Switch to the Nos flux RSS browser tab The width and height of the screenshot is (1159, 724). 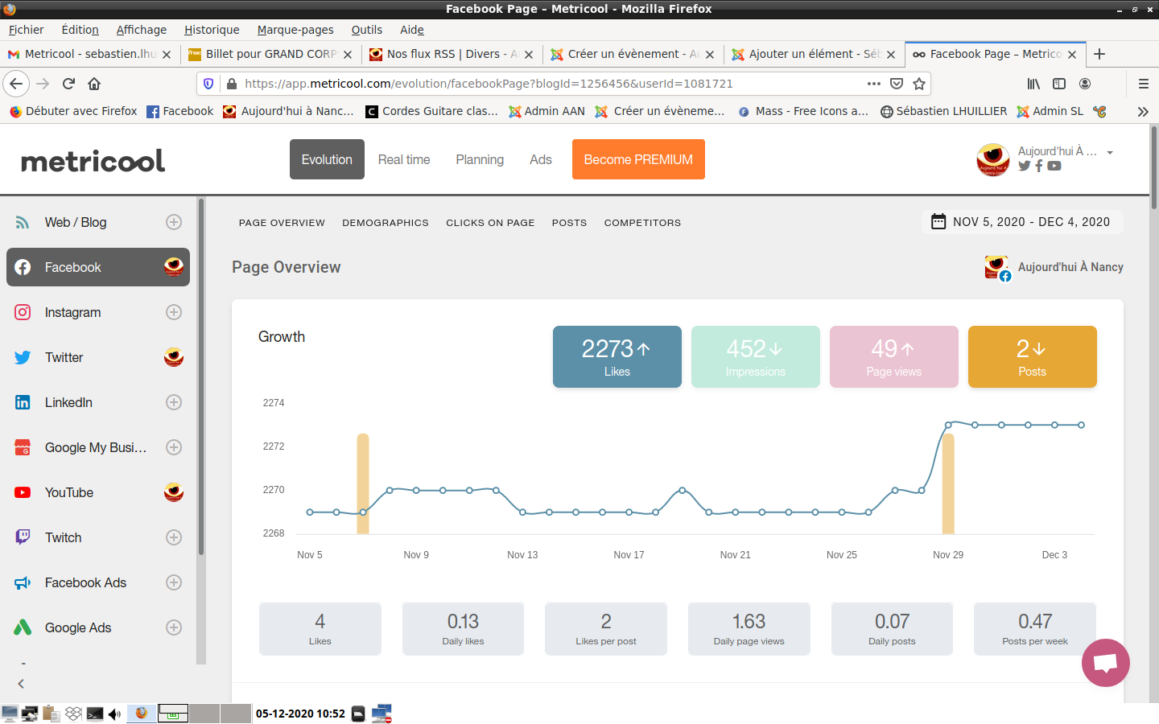coord(452,54)
